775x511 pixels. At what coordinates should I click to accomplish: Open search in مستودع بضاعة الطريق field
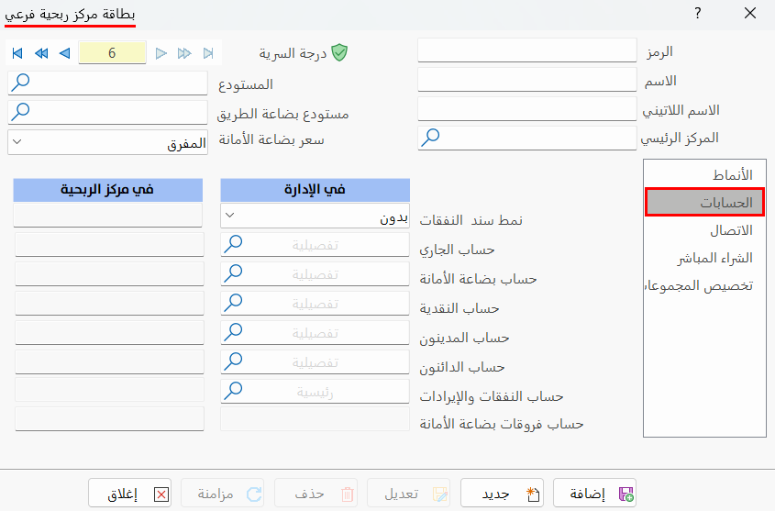tap(21, 112)
